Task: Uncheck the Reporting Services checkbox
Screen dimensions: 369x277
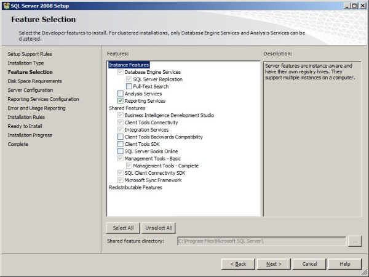Action: [x=120, y=101]
